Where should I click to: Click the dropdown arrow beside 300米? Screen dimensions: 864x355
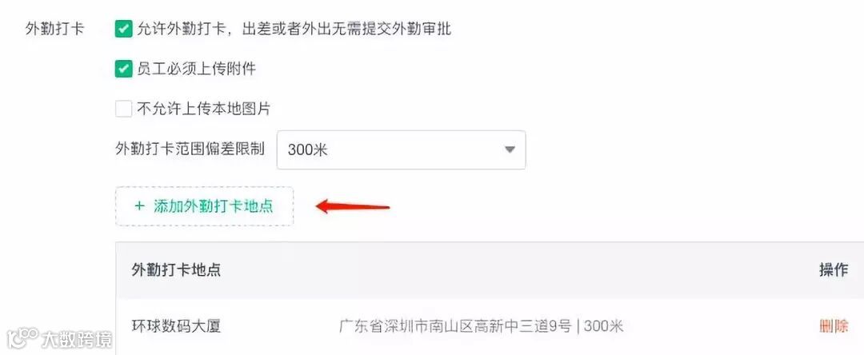click(510, 150)
